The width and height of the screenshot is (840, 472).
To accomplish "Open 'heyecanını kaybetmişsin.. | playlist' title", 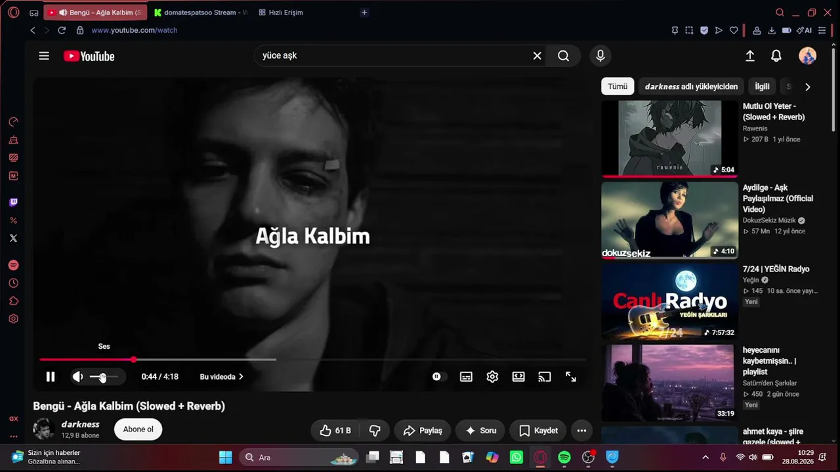I will [x=770, y=361].
